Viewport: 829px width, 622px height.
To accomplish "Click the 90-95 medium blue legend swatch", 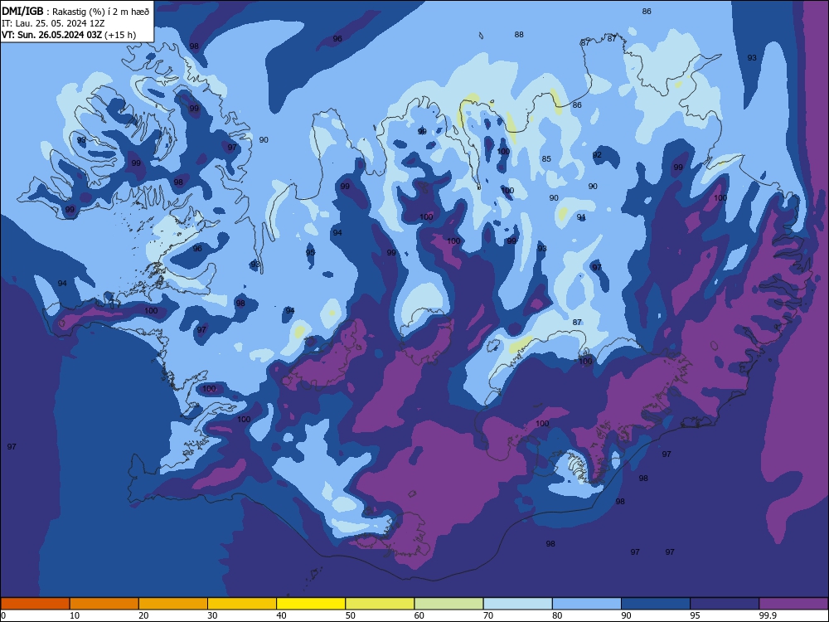I will (656, 604).
